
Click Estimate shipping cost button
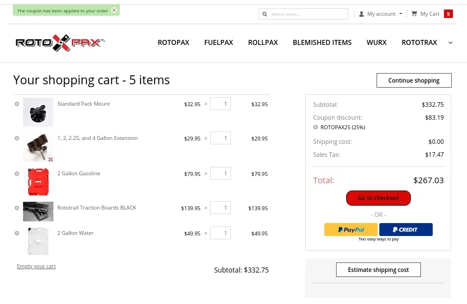(378, 270)
